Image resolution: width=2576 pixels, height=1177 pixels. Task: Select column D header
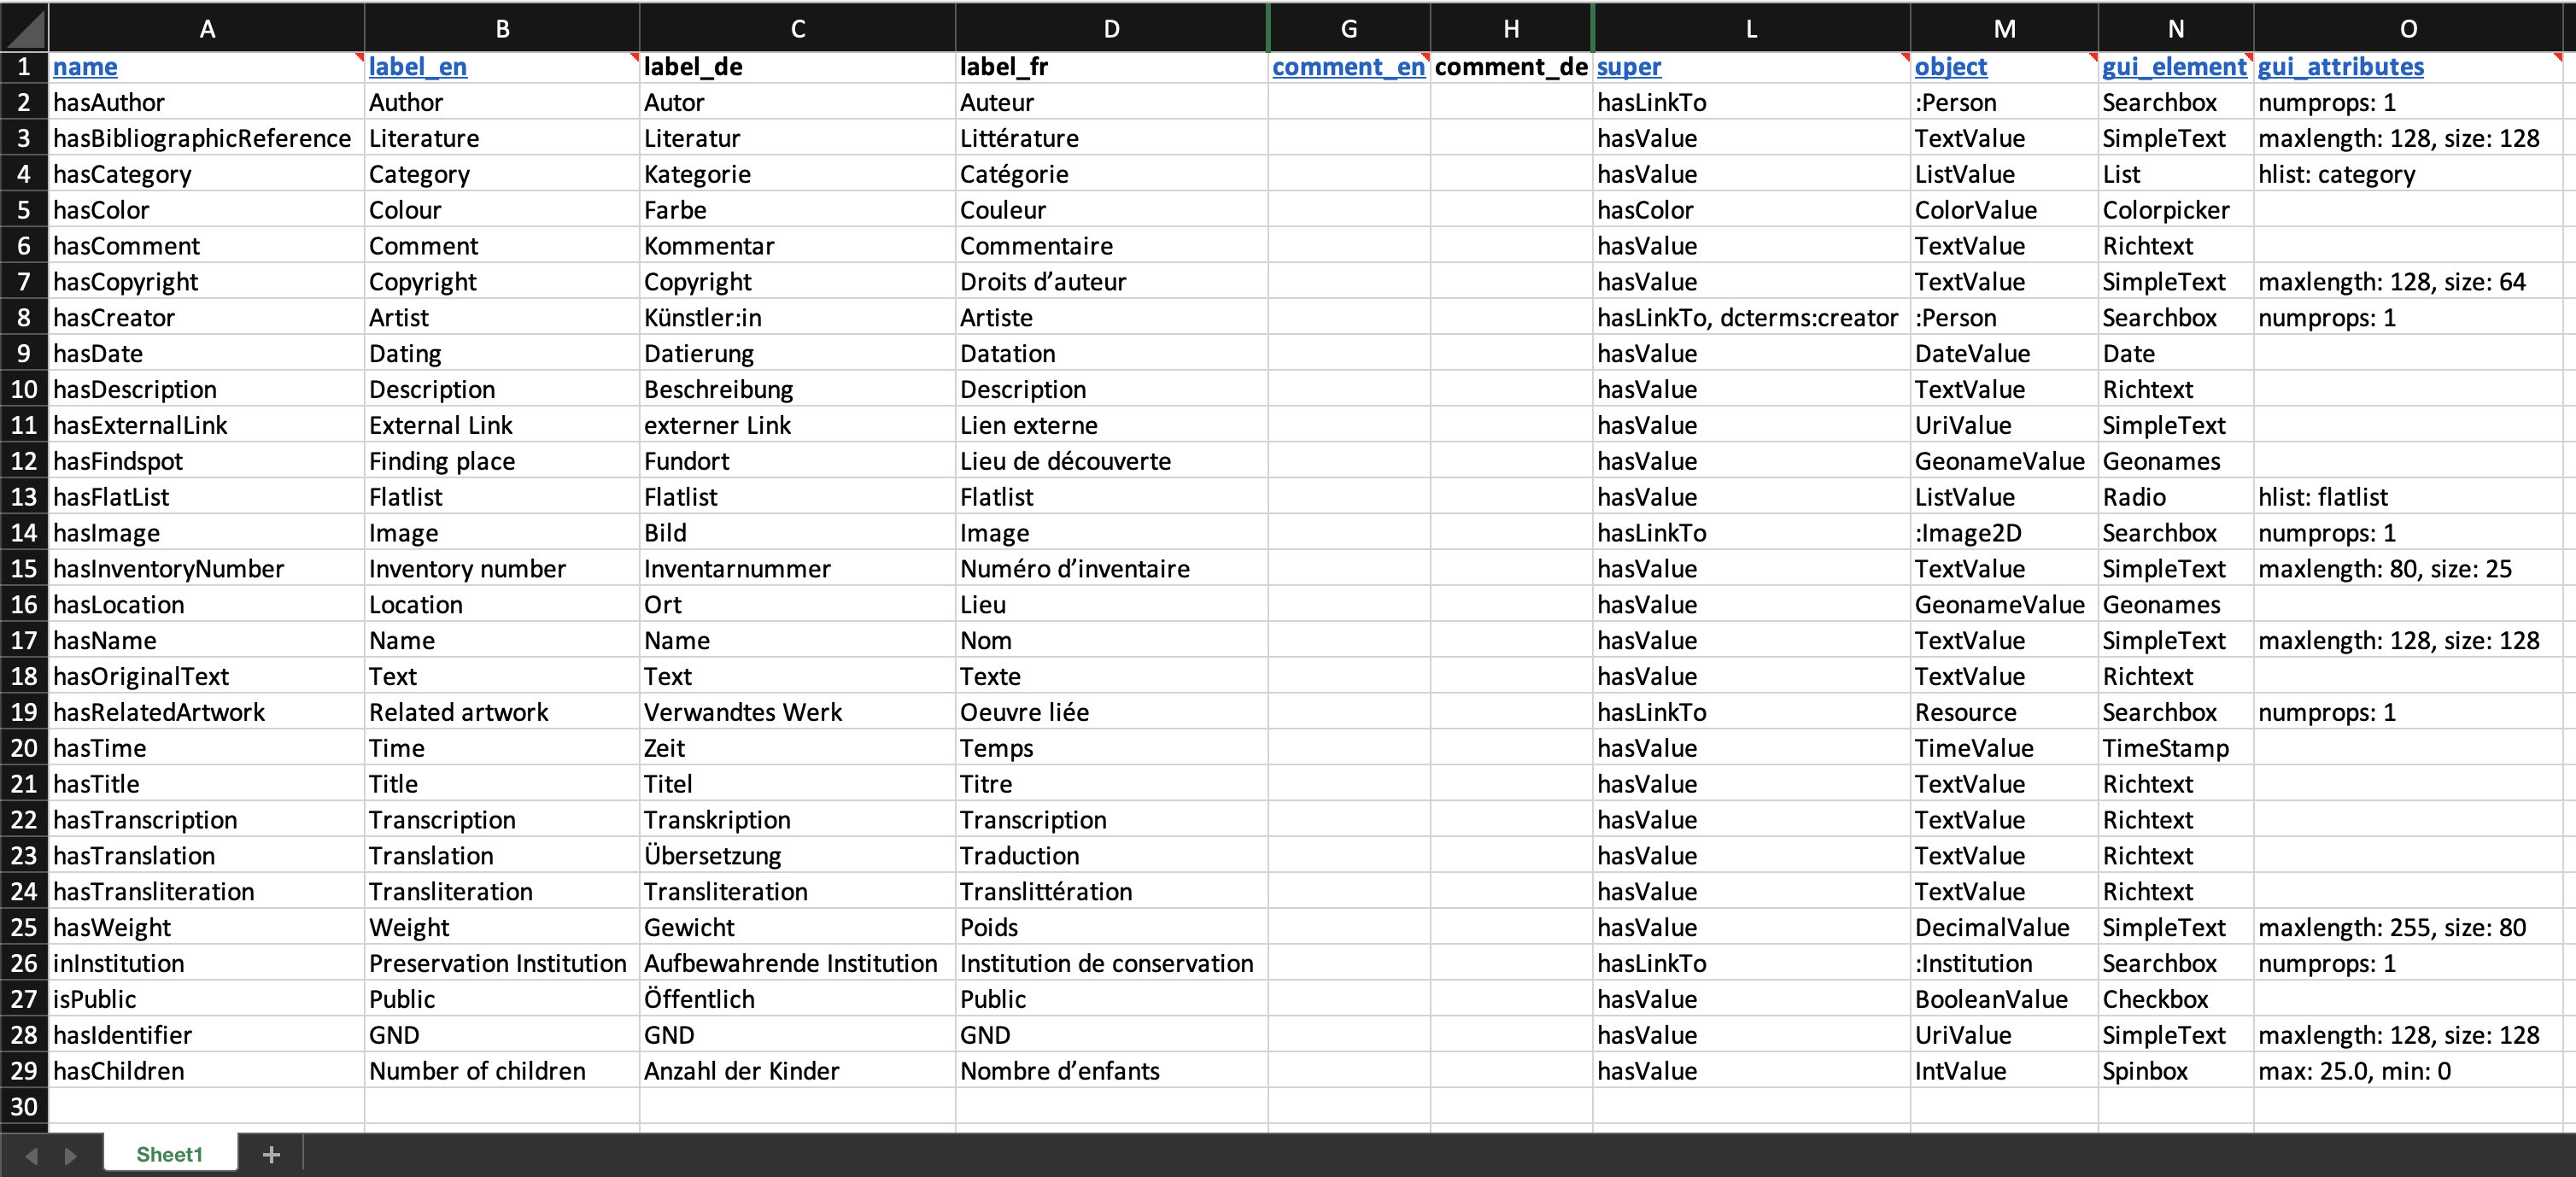click(1110, 27)
